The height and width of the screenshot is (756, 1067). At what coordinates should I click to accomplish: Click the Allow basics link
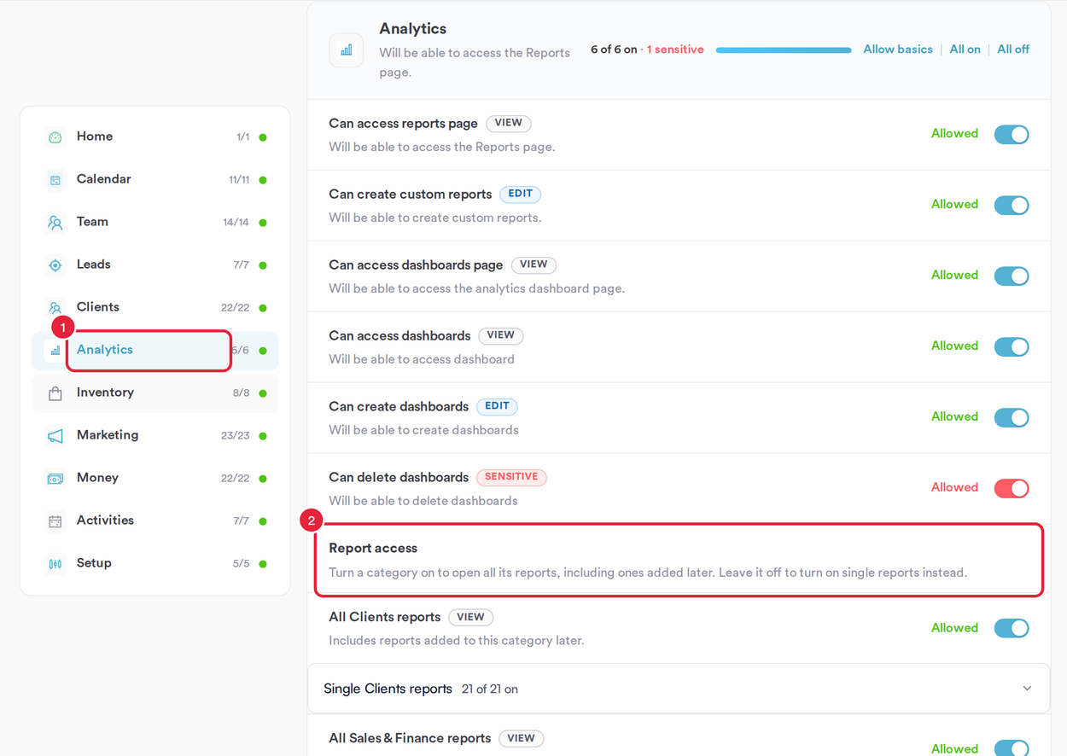pos(898,49)
